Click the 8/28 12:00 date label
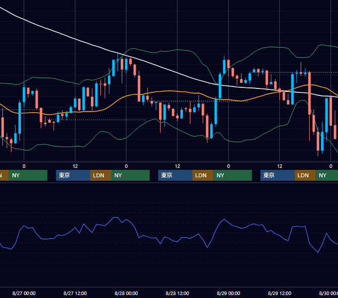This screenshot has width=338, height=298. pos(177,293)
